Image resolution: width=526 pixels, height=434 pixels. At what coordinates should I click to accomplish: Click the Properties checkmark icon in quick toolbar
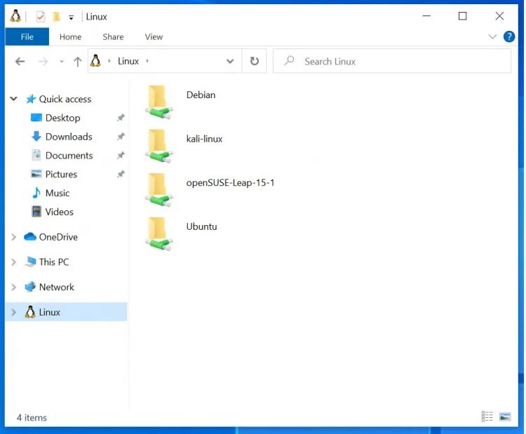tap(40, 16)
